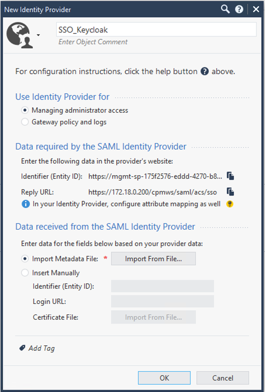Image resolution: width=265 pixels, height=392 pixels.
Task: Choose the Insert Manually radio button
Action: [x=26, y=273]
